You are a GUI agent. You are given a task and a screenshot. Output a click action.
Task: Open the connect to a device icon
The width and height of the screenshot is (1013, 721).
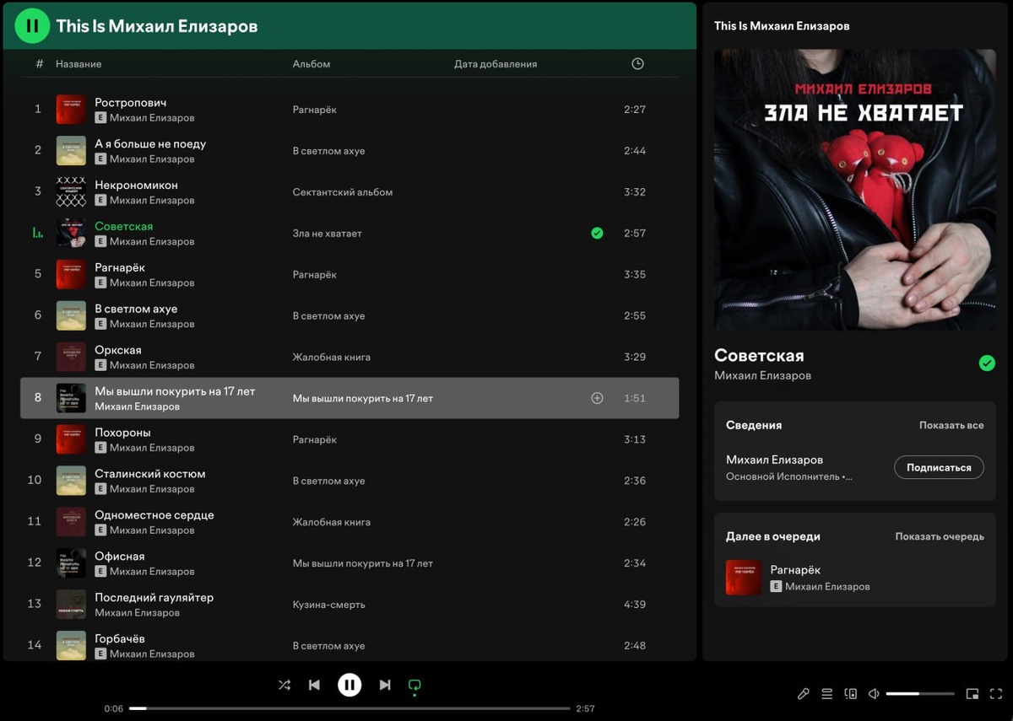coord(851,693)
